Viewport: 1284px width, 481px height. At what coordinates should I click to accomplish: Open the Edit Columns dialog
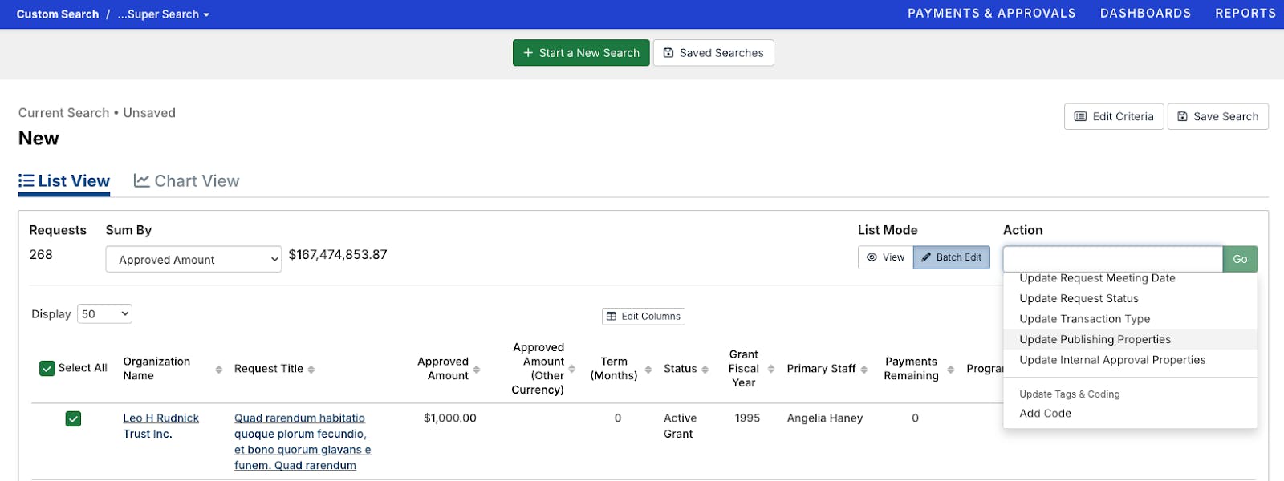point(644,317)
